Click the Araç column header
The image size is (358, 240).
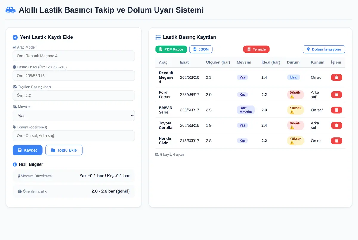163,62
